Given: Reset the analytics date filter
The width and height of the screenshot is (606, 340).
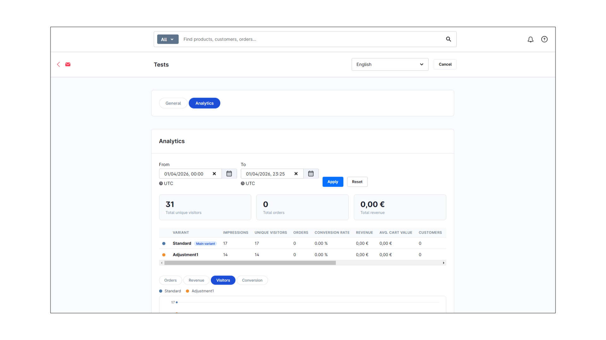Looking at the screenshot, I should coord(357,182).
